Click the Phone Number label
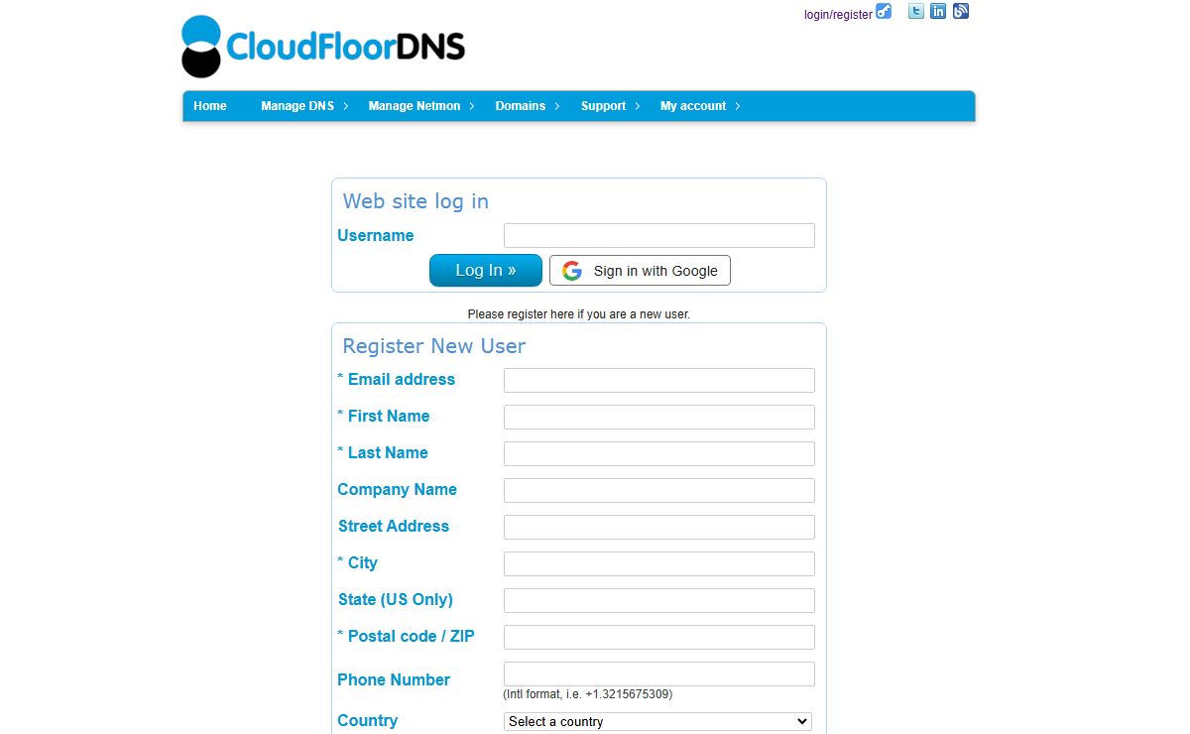The width and height of the screenshot is (1190, 734). pyautogui.click(x=394, y=679)
